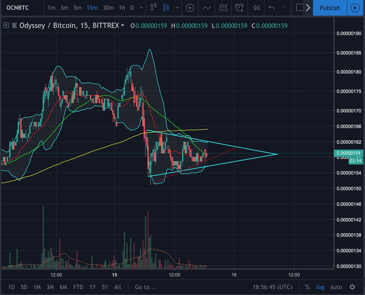Image resolution: width=365 pixels, height=295 pixels.
Task: Click the 0.00000130 price axis label
Action: point(349,266)
